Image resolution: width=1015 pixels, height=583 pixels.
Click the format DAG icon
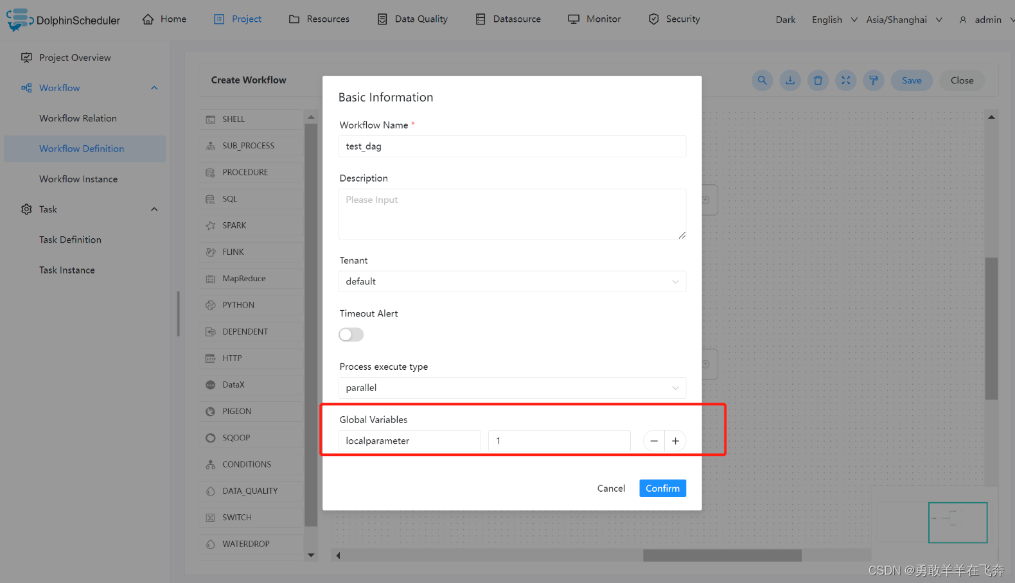(874, 80)
